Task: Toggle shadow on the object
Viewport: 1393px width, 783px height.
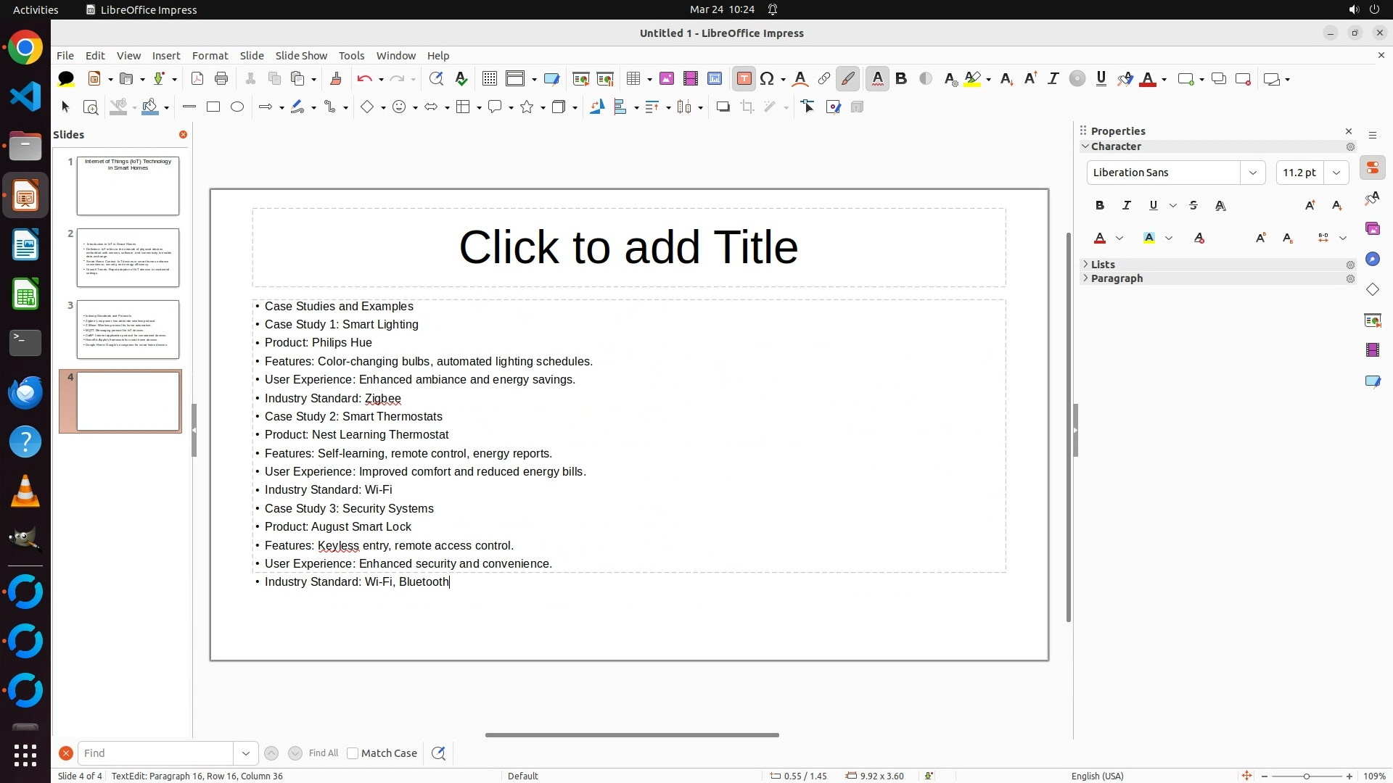Action: (723, 107)
